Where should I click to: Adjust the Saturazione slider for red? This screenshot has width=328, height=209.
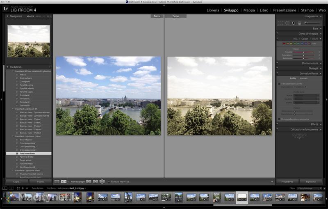[x=303, y=55]
